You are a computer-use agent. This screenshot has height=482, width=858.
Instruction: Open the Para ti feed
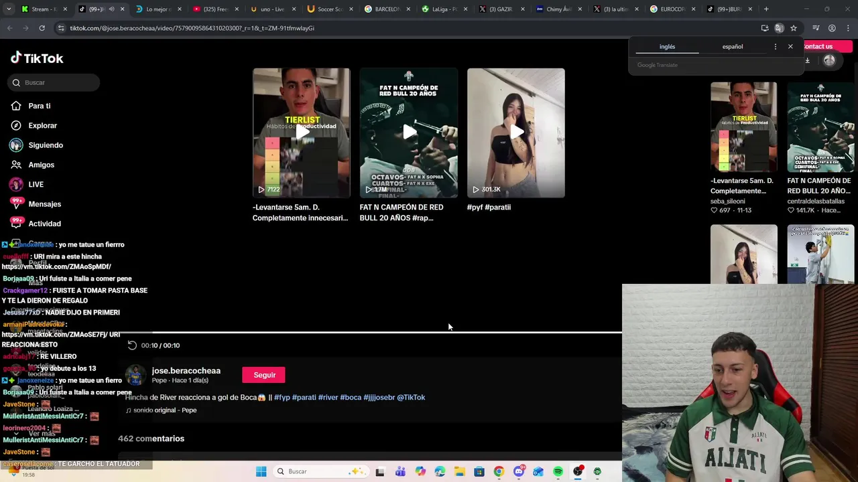[x=39, y=106]
